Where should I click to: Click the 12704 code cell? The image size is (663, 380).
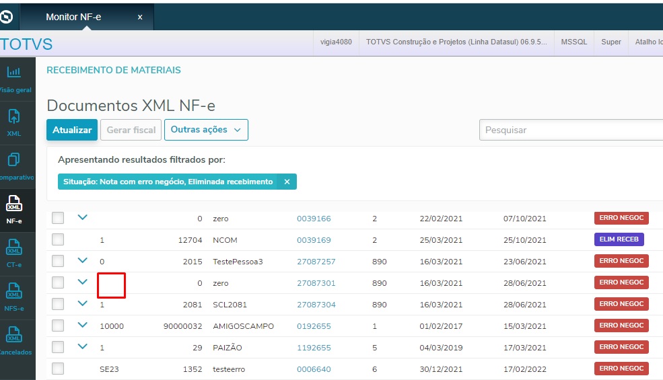point(190,240)
